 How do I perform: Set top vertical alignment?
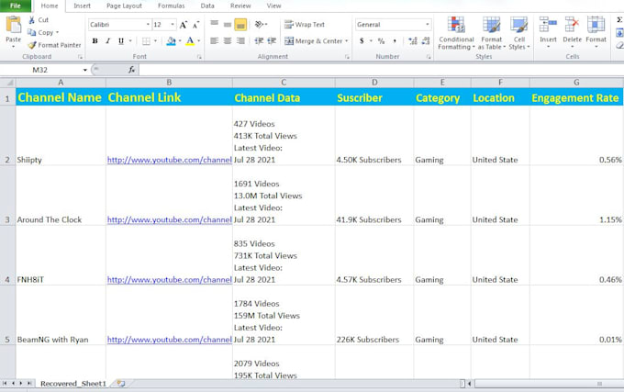214,24
